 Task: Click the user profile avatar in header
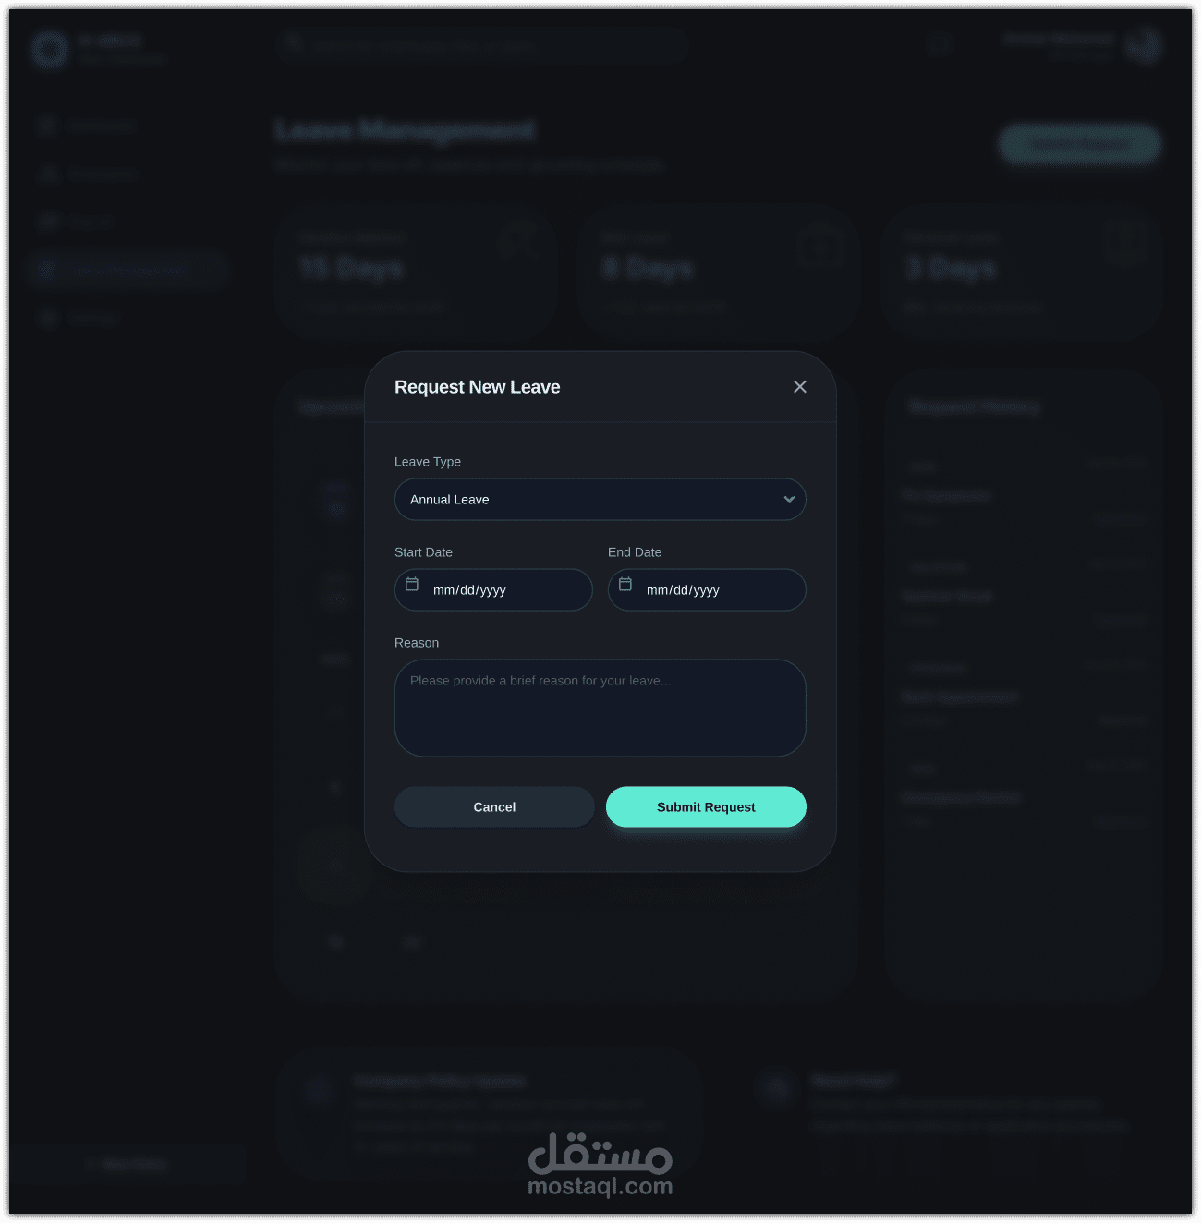tap(1144, 44)
